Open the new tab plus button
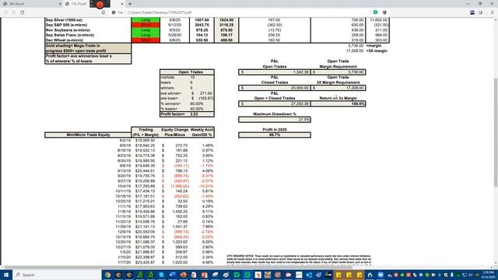The image size is (498, 280). pos(130,4)
